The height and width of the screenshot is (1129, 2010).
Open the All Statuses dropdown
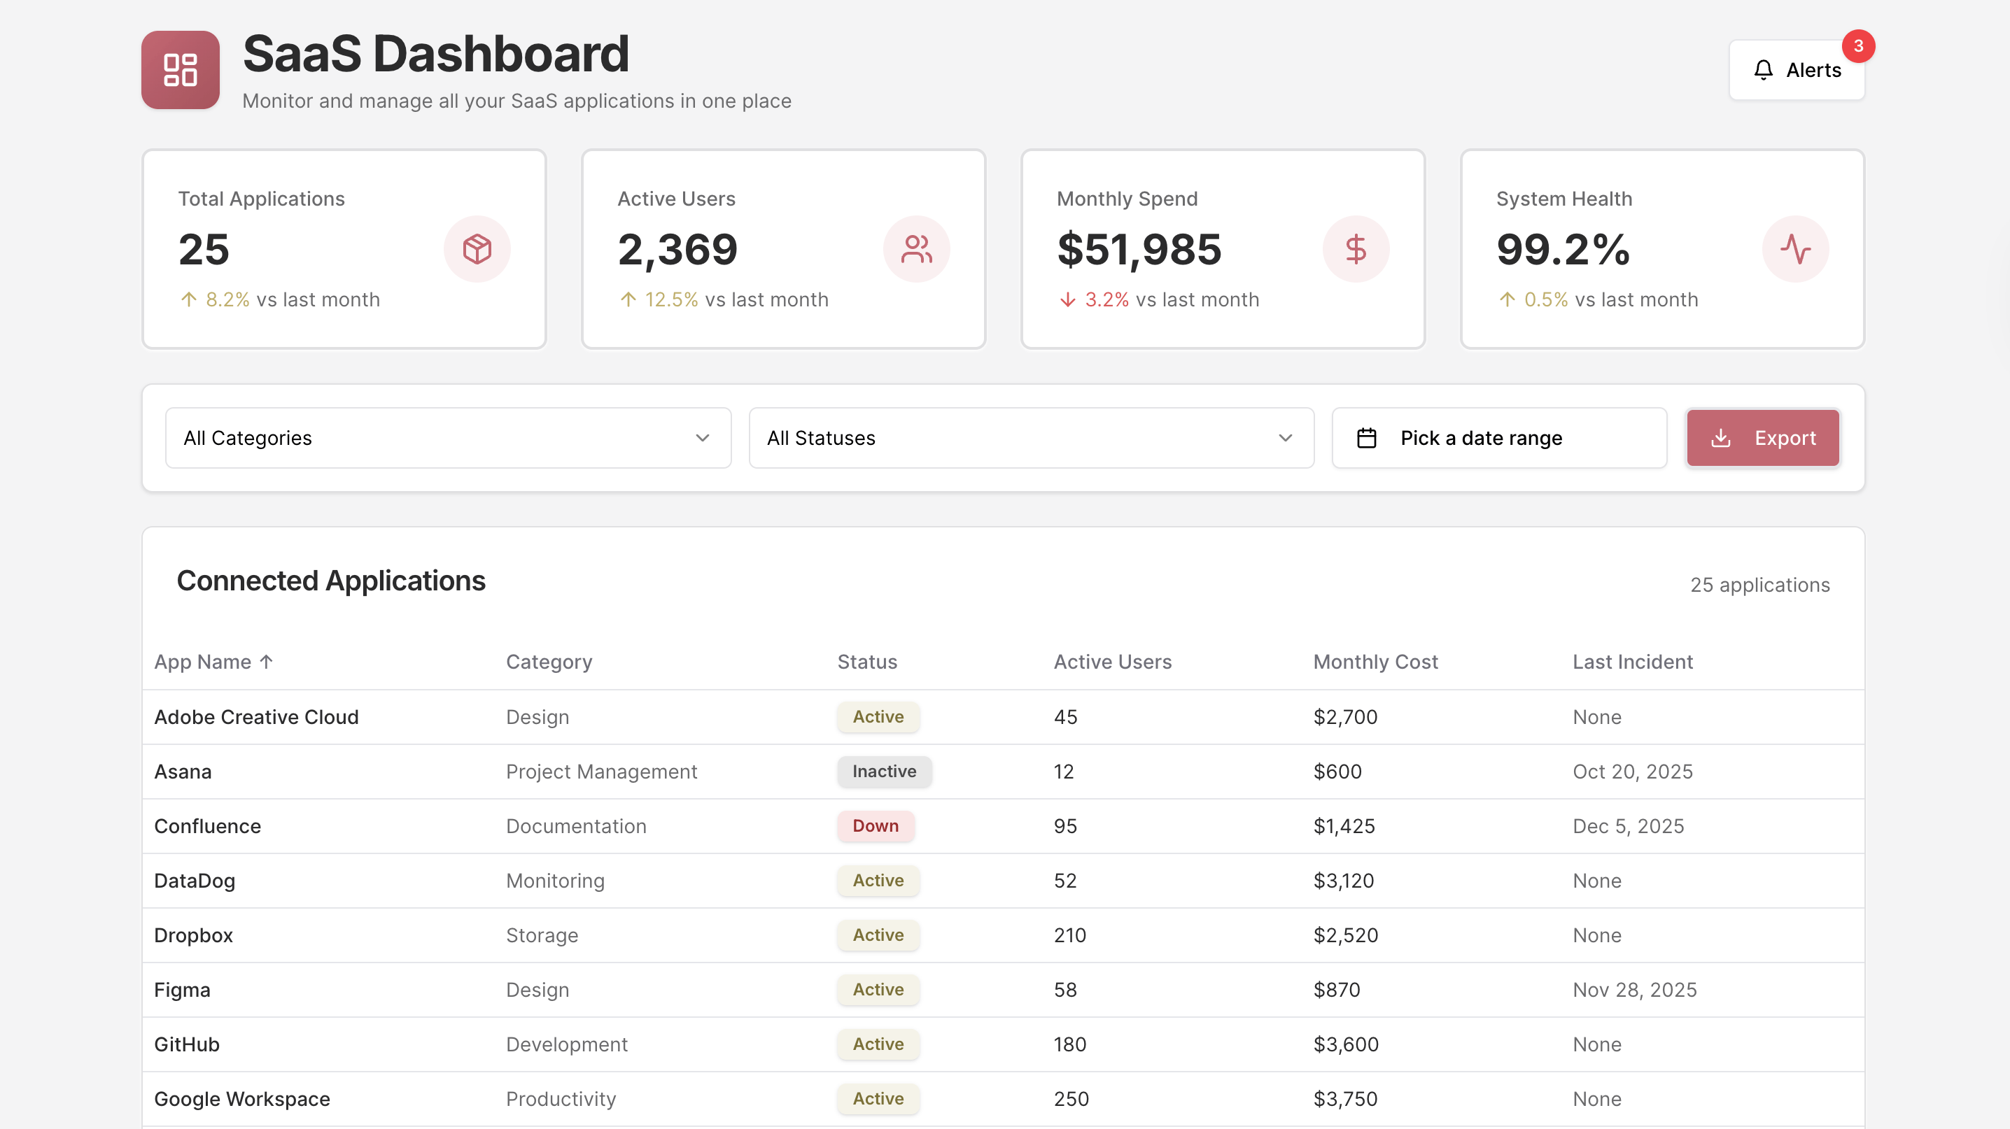[x=1031, y=437]
